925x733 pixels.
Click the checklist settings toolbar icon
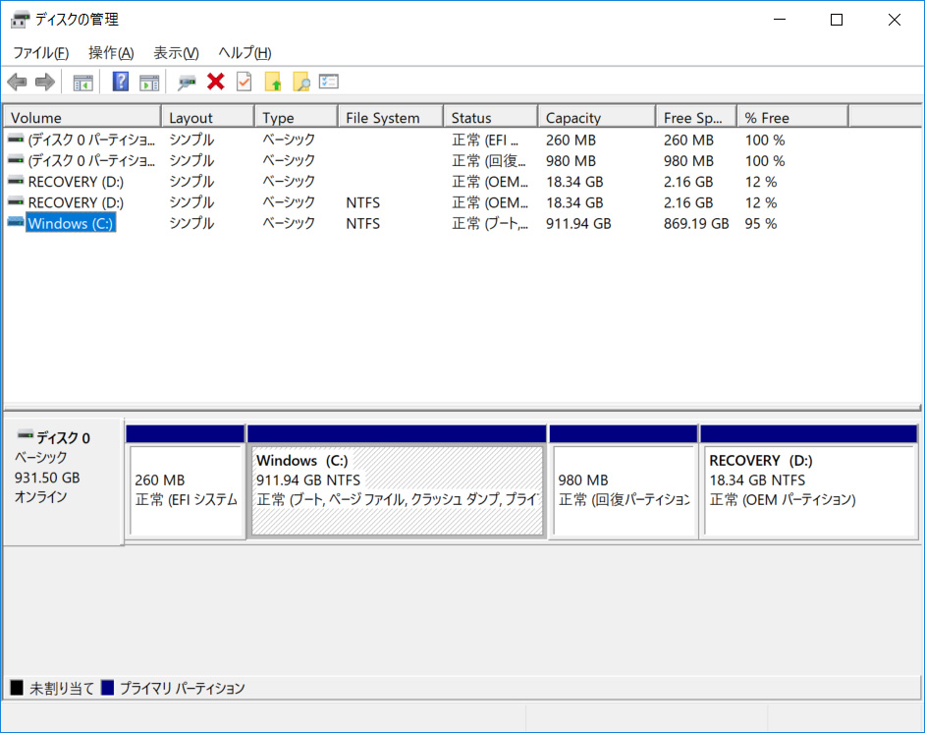tap(329, 82)
